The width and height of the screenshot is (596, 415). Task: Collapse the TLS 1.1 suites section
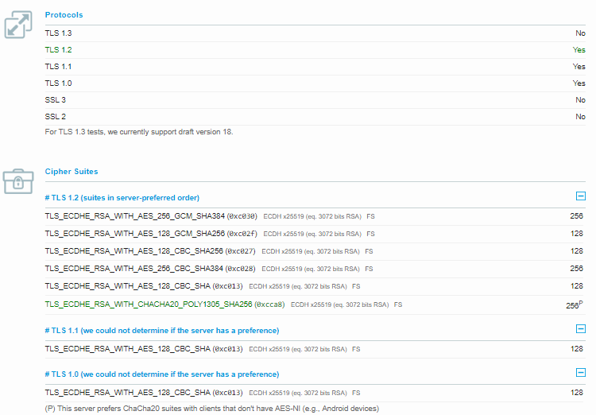[580, 328]
